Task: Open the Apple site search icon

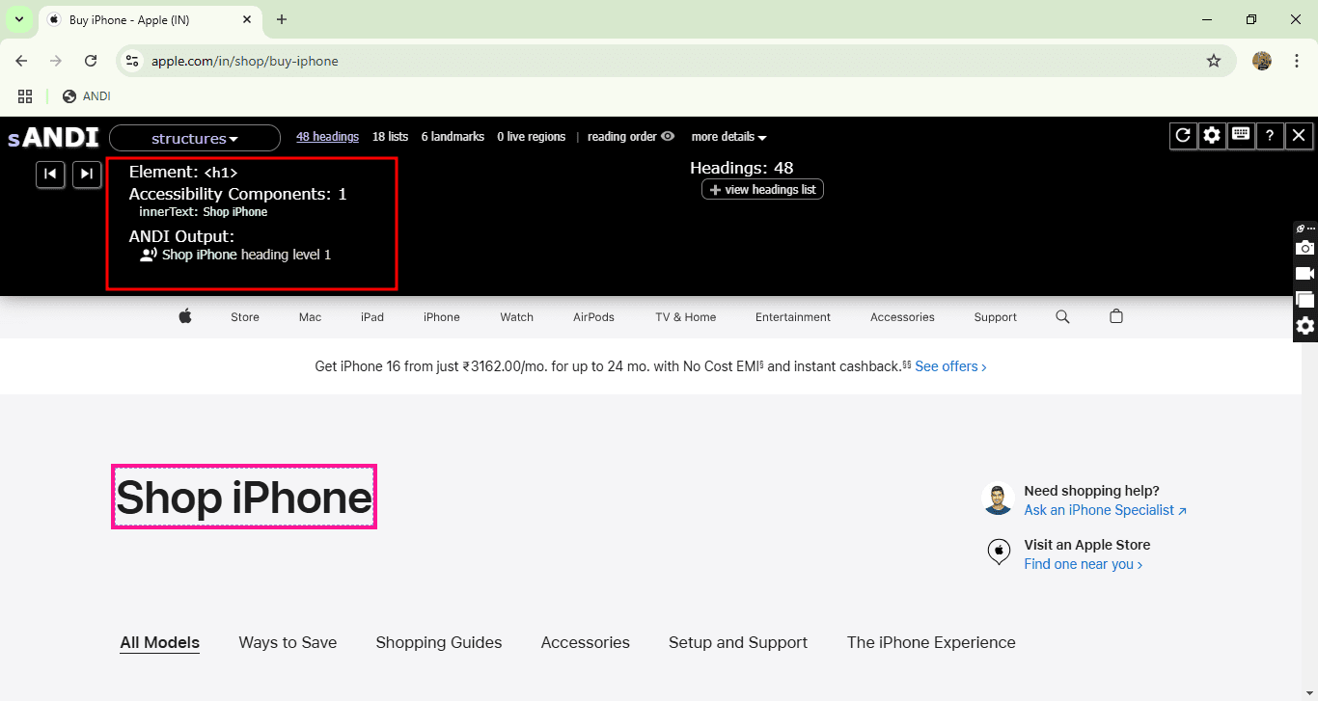Action: [x=1062, y=316]
